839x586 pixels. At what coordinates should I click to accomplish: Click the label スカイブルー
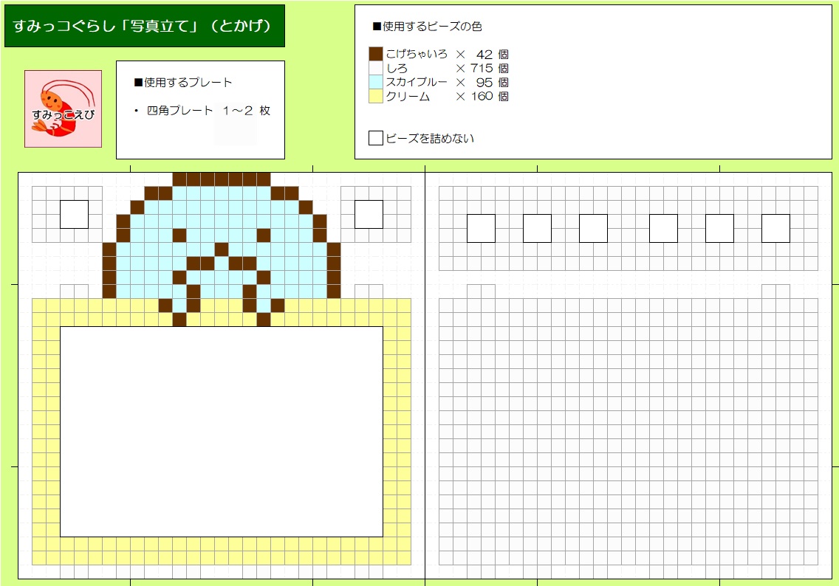click(x=417, y=83)
